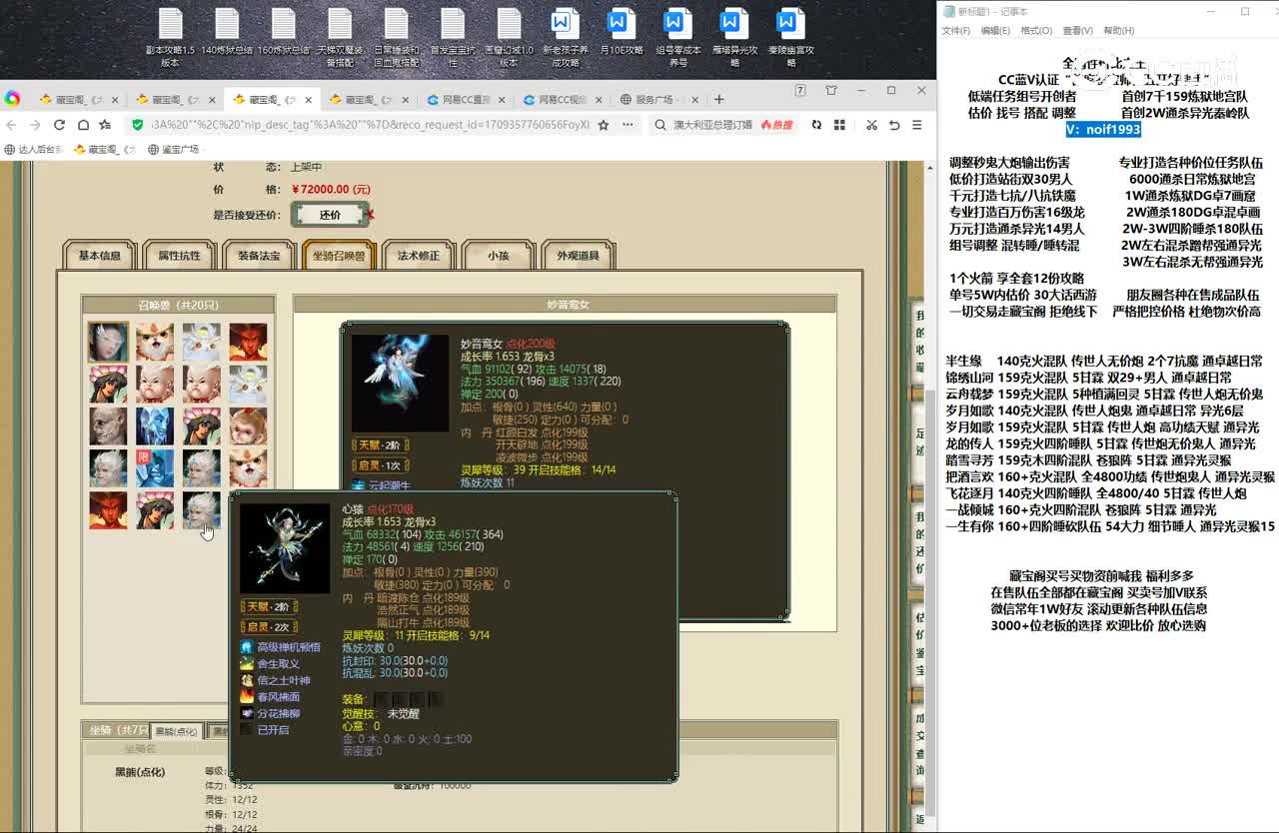This screenshot has width=1279, height=833.
Task: Open desktop file 天牌双魔装备搭配
Action: click(x=340, y=38)
